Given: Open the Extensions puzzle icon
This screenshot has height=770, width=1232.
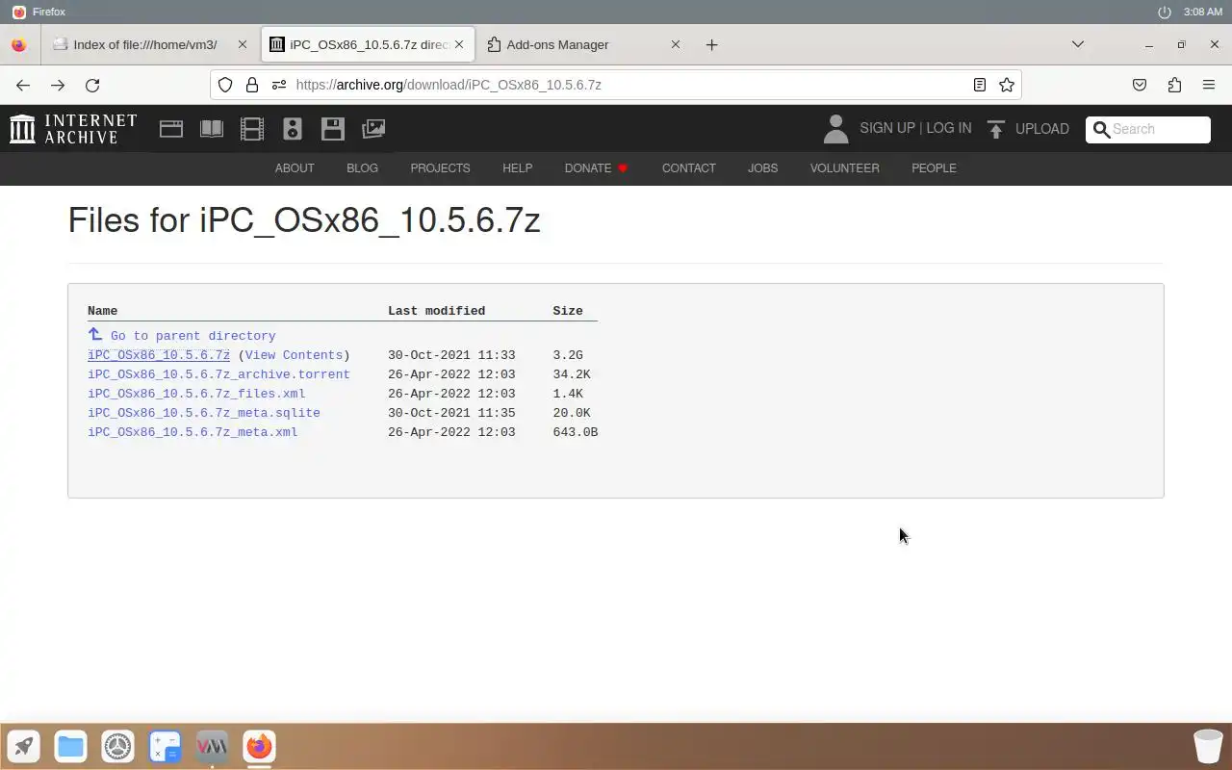Looking at the screenshot, I should [1174, 85].
